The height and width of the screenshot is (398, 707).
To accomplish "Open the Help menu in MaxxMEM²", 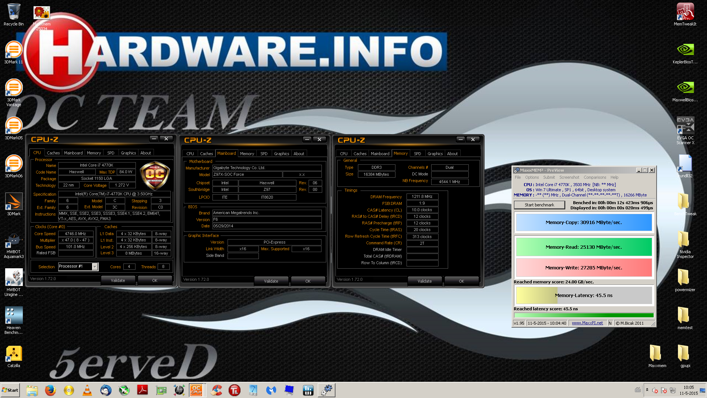I will tap(614, 177).
